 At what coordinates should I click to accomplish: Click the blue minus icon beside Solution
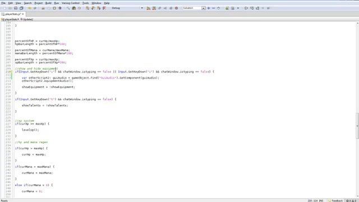coord(213,8)
